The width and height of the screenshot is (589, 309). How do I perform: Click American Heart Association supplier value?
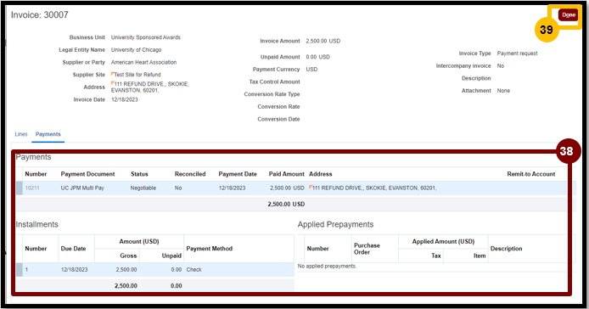[144, 63]
